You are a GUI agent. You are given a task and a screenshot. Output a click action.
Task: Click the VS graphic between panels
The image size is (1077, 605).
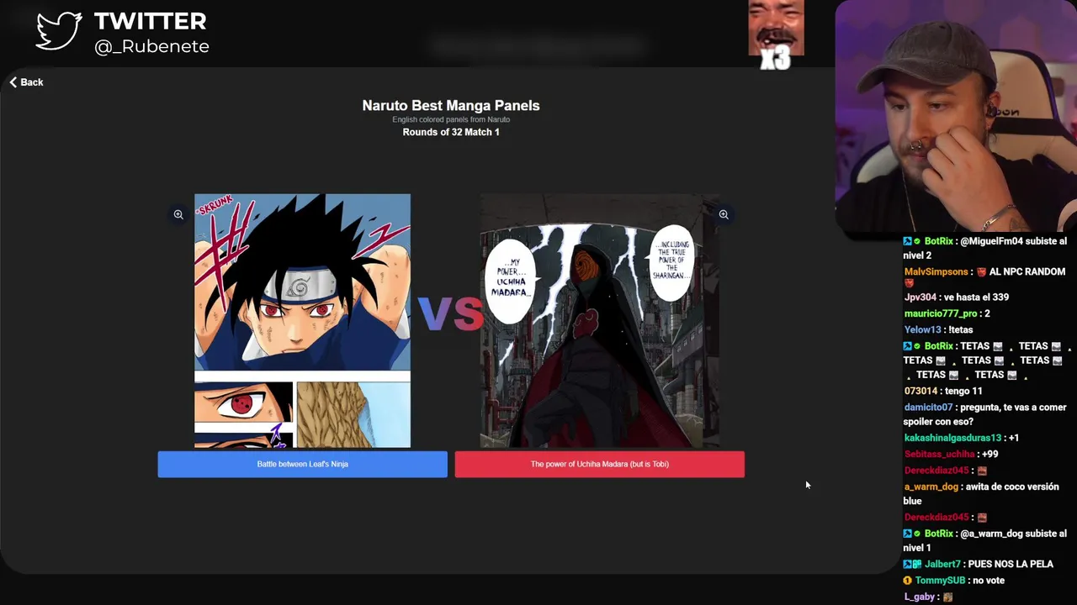click(x=451, y=313)
